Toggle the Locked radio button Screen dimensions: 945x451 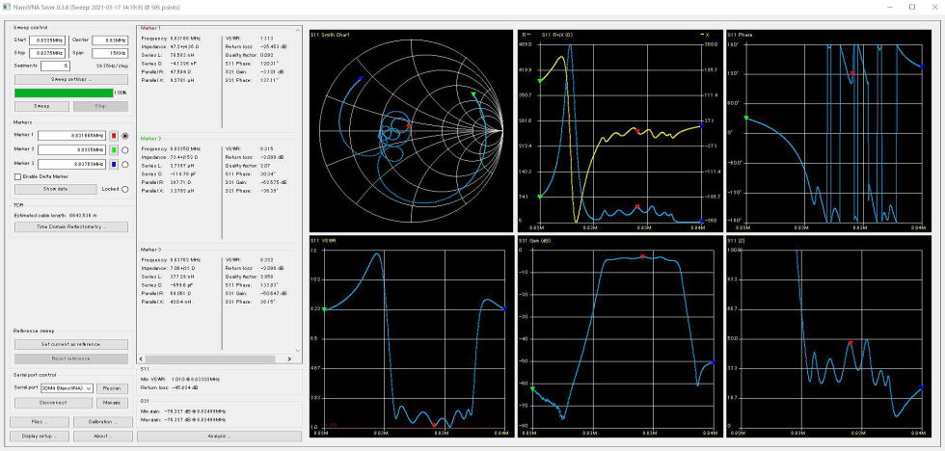(125, 189)
